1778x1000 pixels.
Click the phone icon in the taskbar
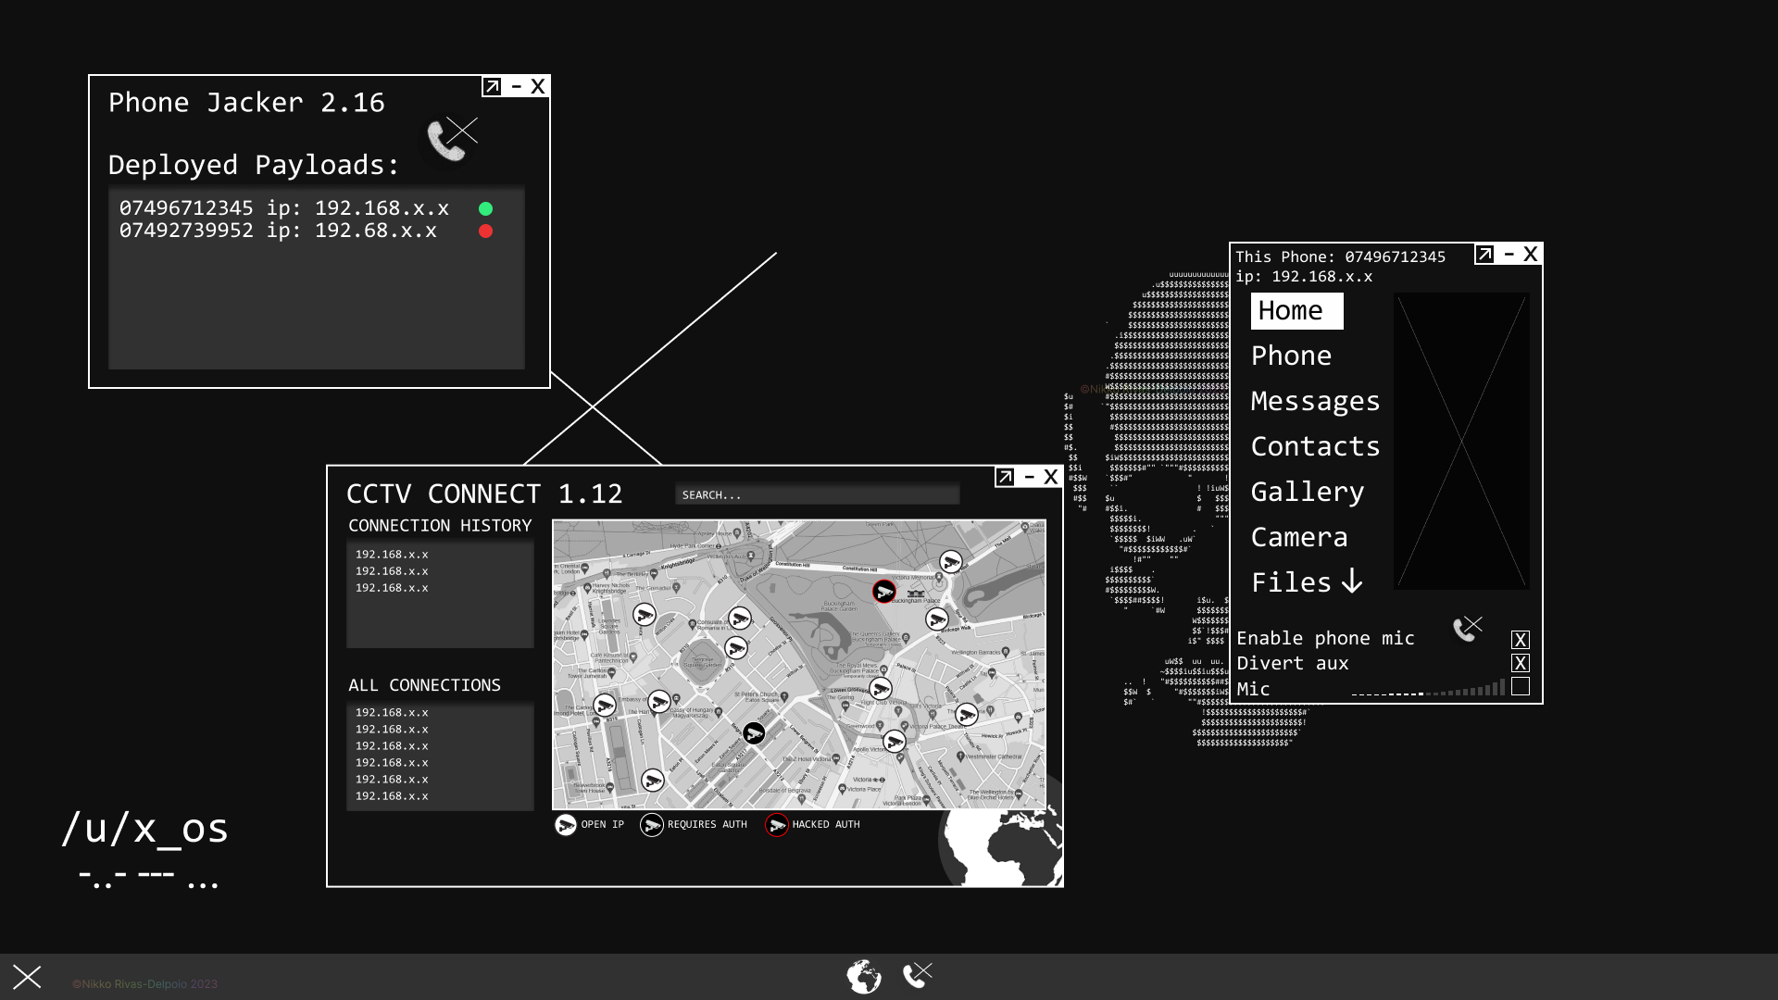(917, 975)
